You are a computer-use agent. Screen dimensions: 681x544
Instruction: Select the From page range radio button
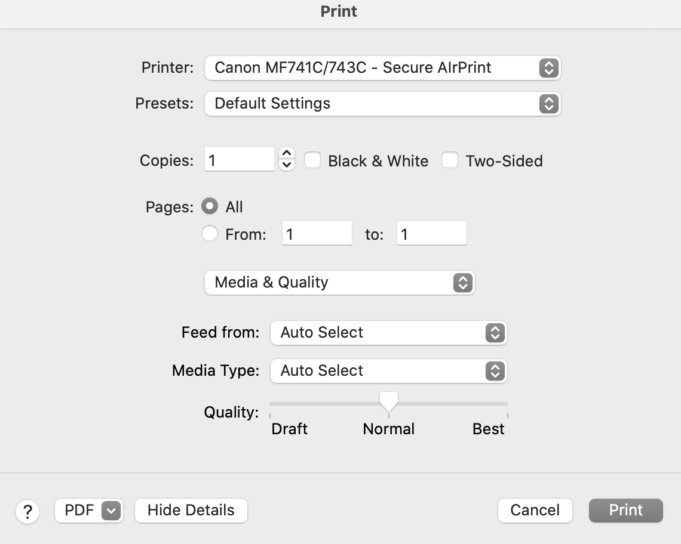pos(210,234)
